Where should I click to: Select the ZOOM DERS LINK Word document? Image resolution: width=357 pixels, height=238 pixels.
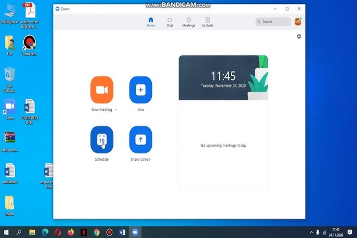click(x=30, y=111)
